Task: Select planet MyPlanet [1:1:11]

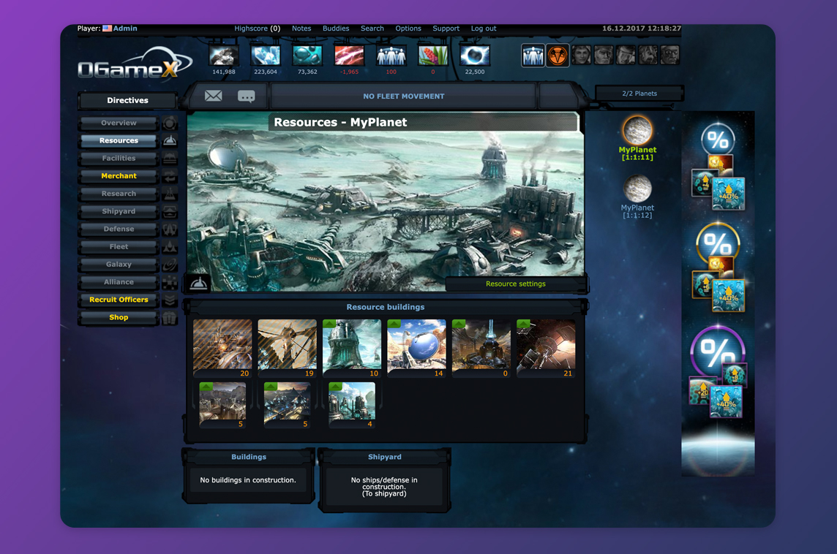Action: tap(637, 138)
